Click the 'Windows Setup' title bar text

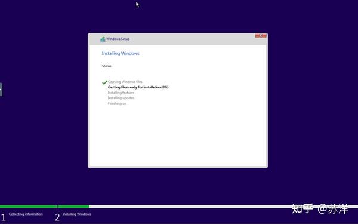[x=118, y=39]
